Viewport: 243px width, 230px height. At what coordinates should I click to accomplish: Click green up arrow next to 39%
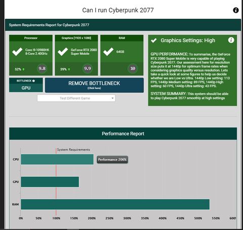point(69,69)
